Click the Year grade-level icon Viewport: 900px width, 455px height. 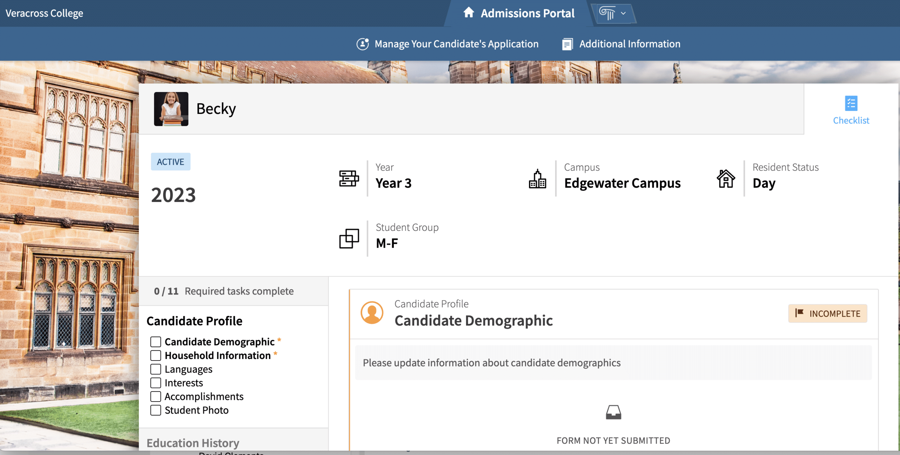point(349,178)
